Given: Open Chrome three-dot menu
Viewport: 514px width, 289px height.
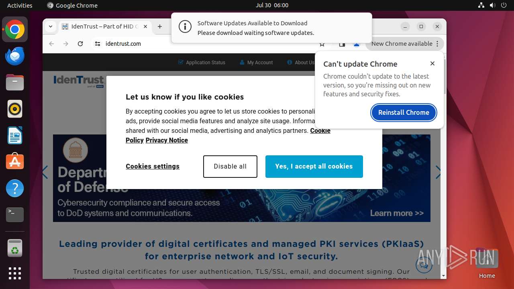Looking at the screenshot, I should click(437, 44).
